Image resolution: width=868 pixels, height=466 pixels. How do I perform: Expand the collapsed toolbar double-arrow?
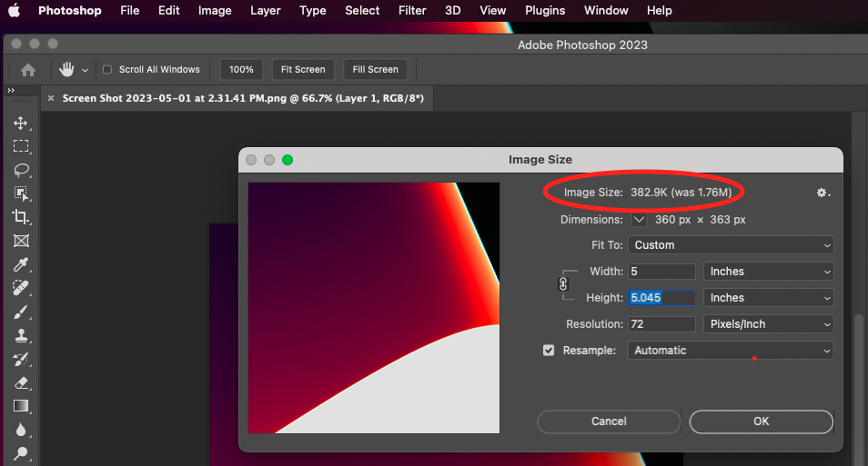[x=11, y=90]
